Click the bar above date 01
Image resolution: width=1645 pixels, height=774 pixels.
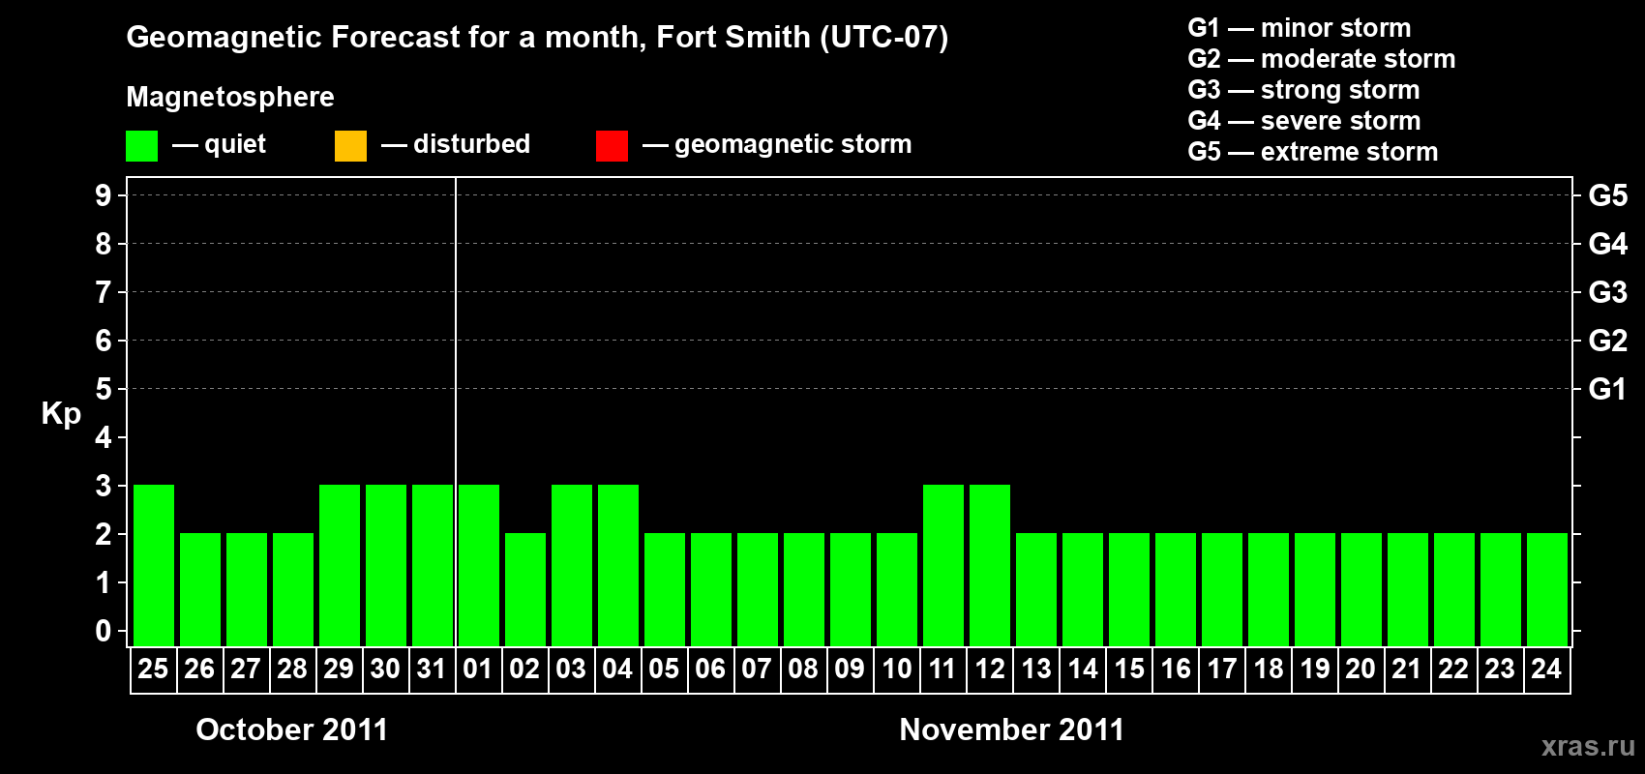(479, 565)
